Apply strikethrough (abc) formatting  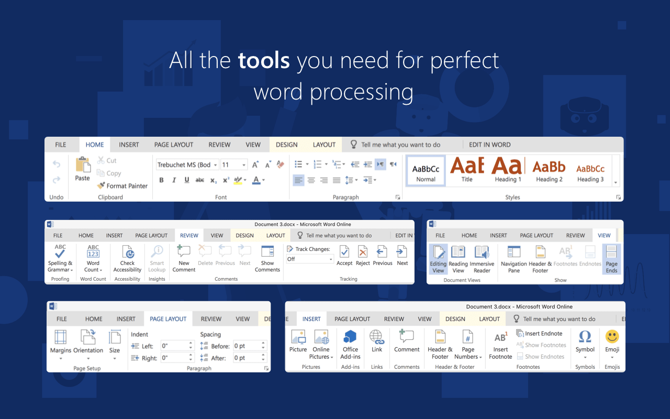click(x=200, y=180)
